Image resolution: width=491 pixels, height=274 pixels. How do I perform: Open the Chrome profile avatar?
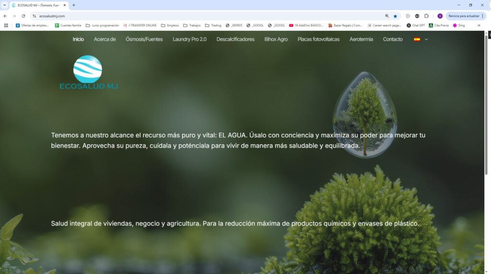[440, 16]
